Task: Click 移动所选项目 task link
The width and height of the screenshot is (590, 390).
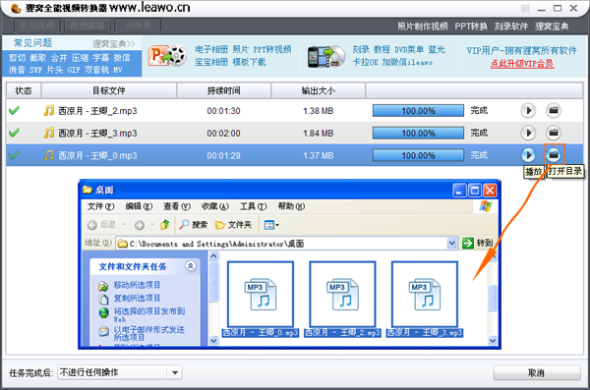Action: [x=137, y=285]
